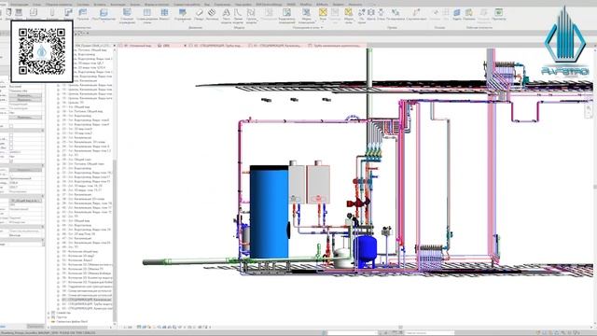Screen dimensions: 597x336
Task: Select the Model Line tool
Action: [238, 16]
